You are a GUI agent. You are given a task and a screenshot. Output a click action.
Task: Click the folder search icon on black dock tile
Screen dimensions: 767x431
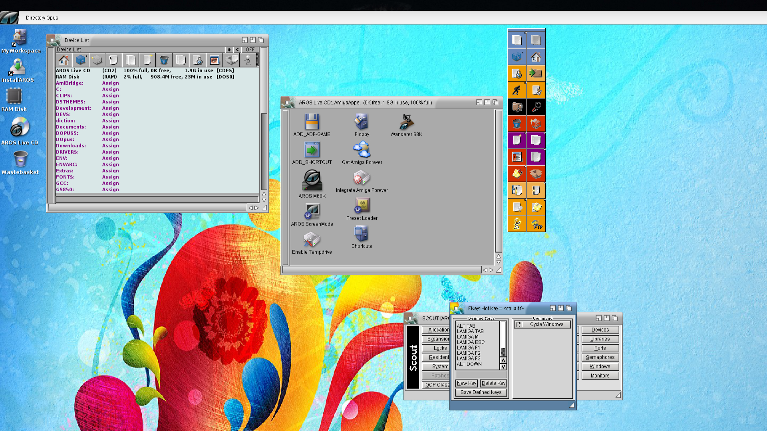point(517,107)
